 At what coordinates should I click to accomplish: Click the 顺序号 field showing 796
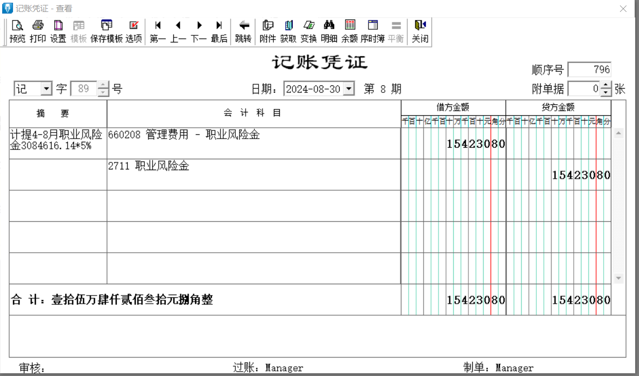[x=590, y=70]
